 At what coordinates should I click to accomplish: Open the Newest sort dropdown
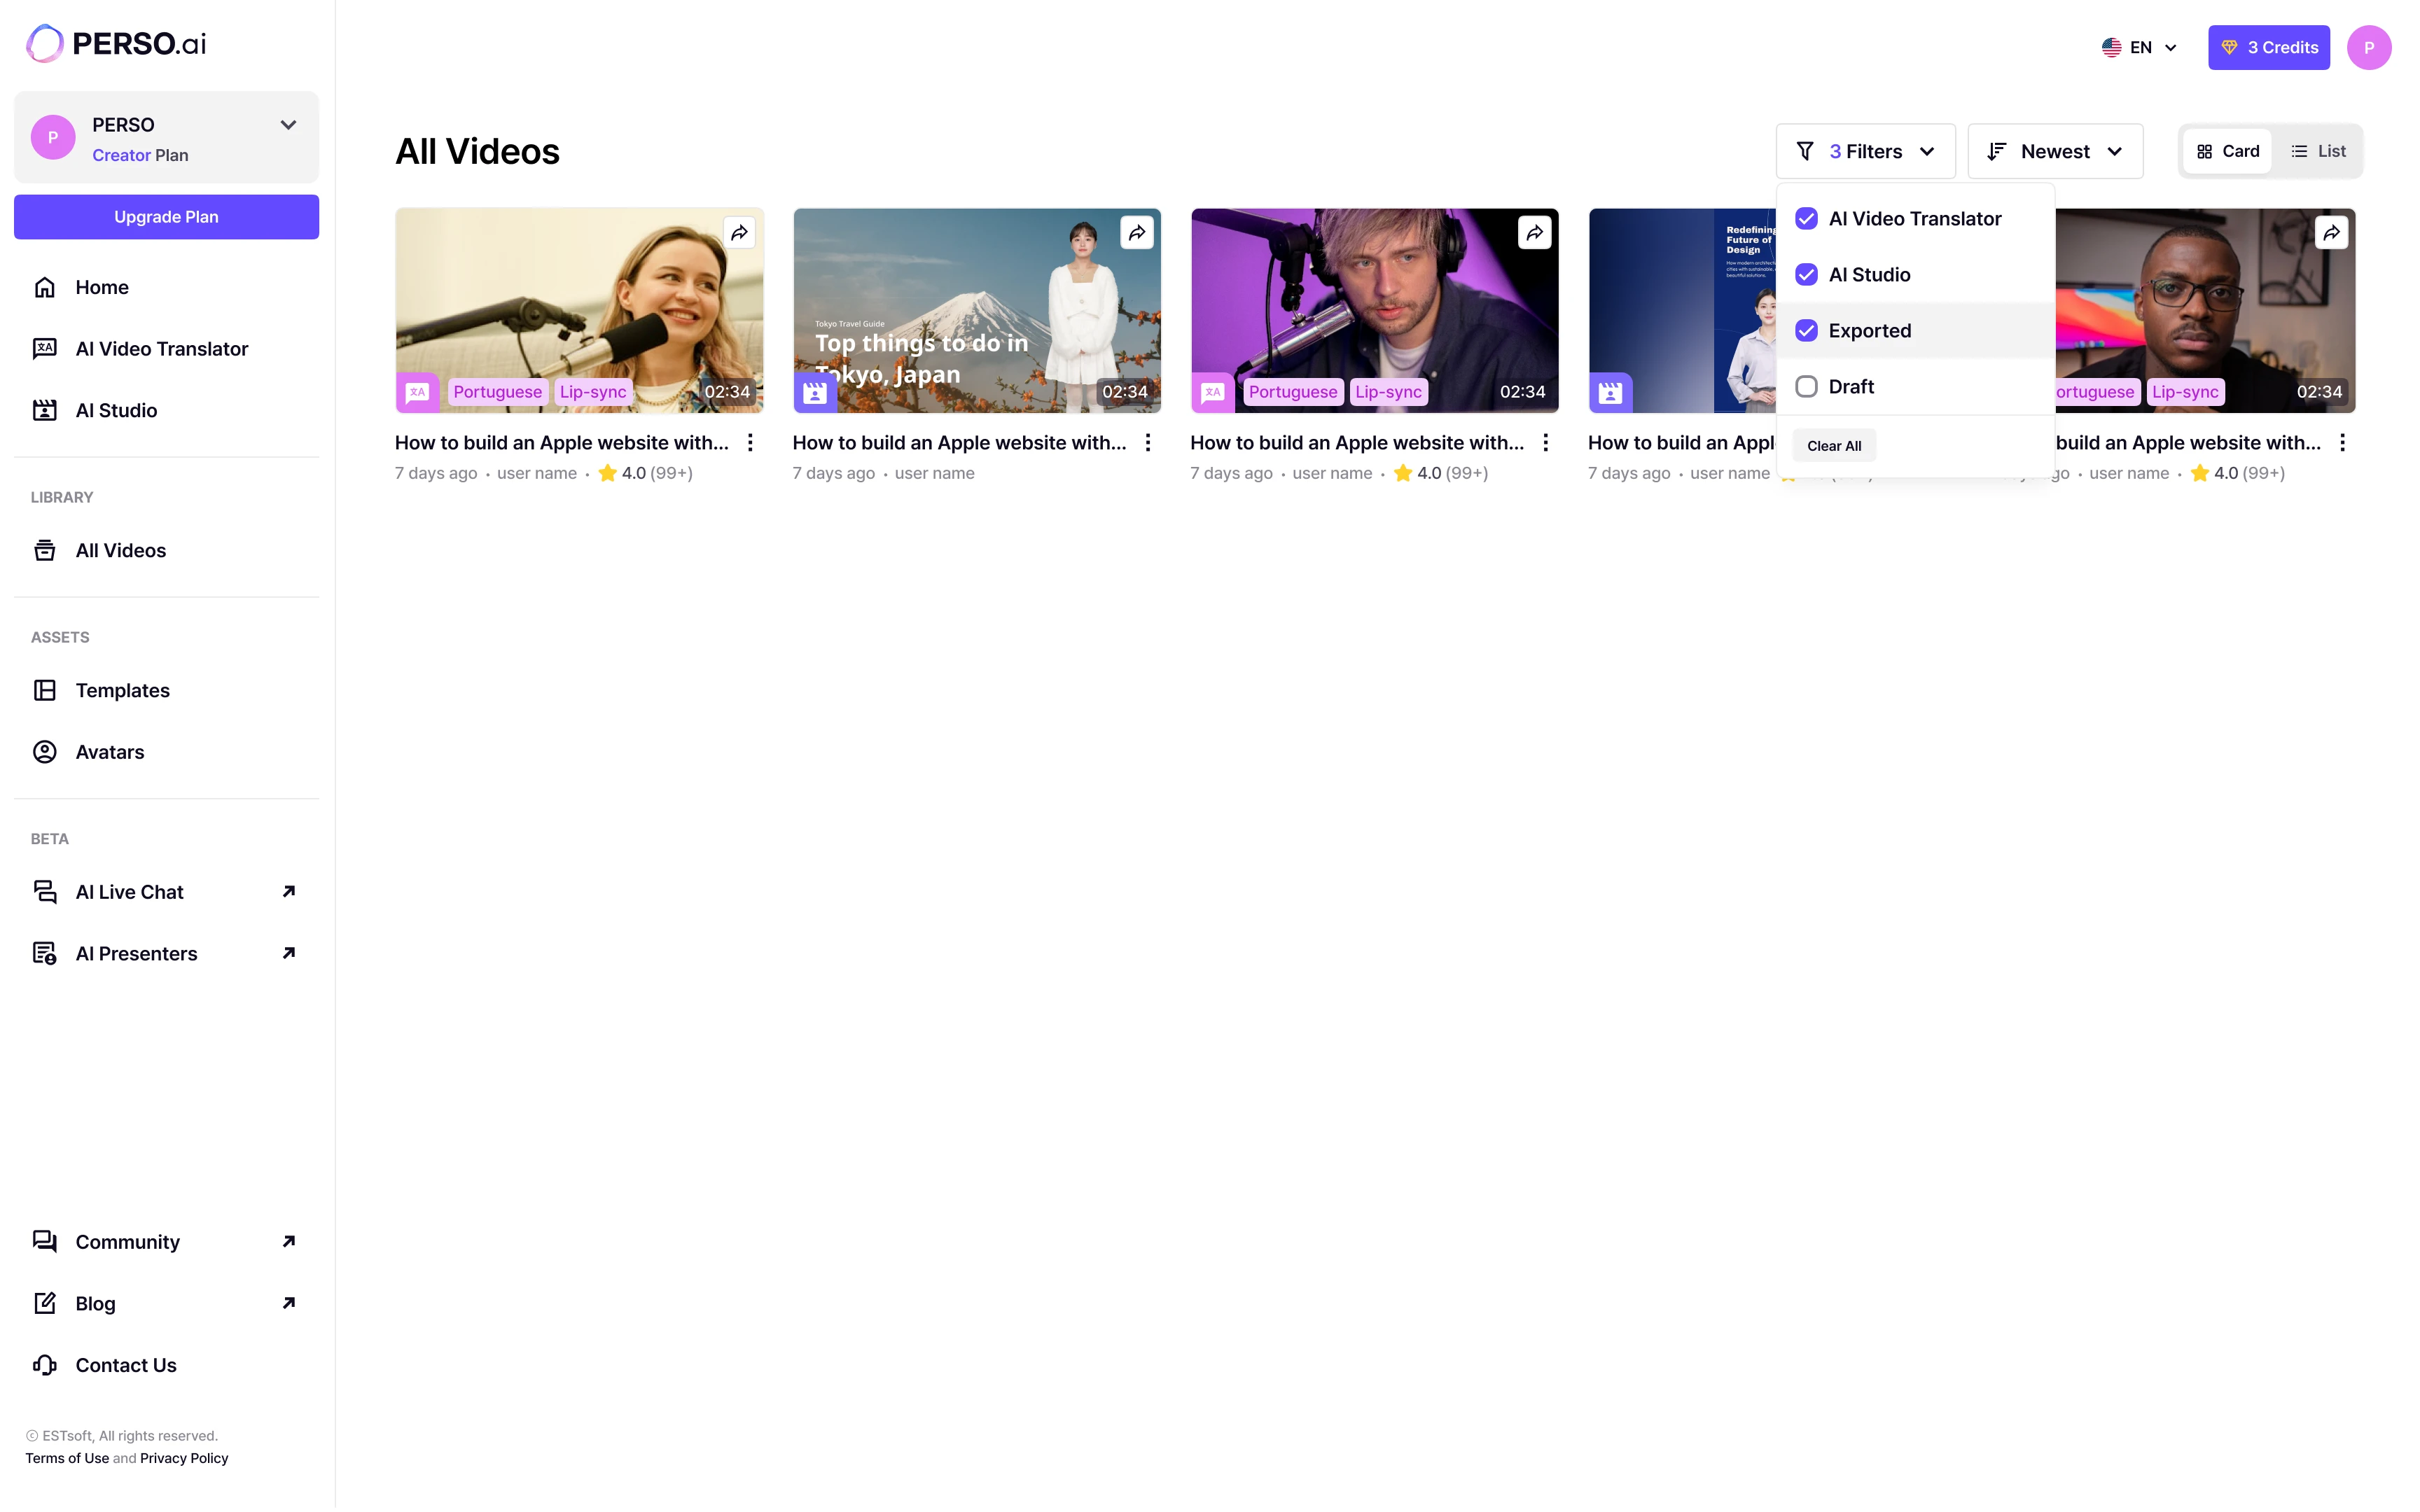point(2055,151)
